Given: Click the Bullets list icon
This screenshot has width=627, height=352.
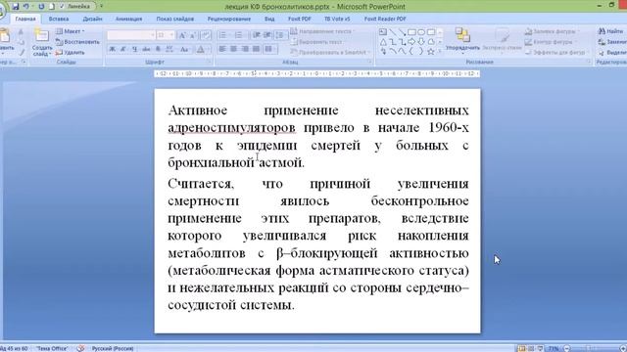Looking at the screenshot, I should (x=223, y=35).
